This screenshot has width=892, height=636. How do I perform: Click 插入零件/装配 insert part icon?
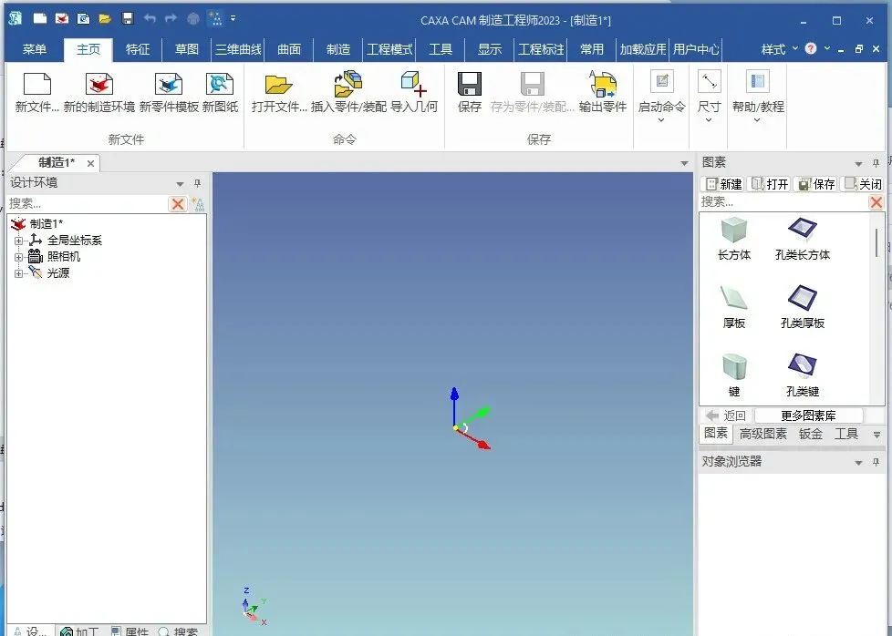pyautogui.click(x=348, y=84)
